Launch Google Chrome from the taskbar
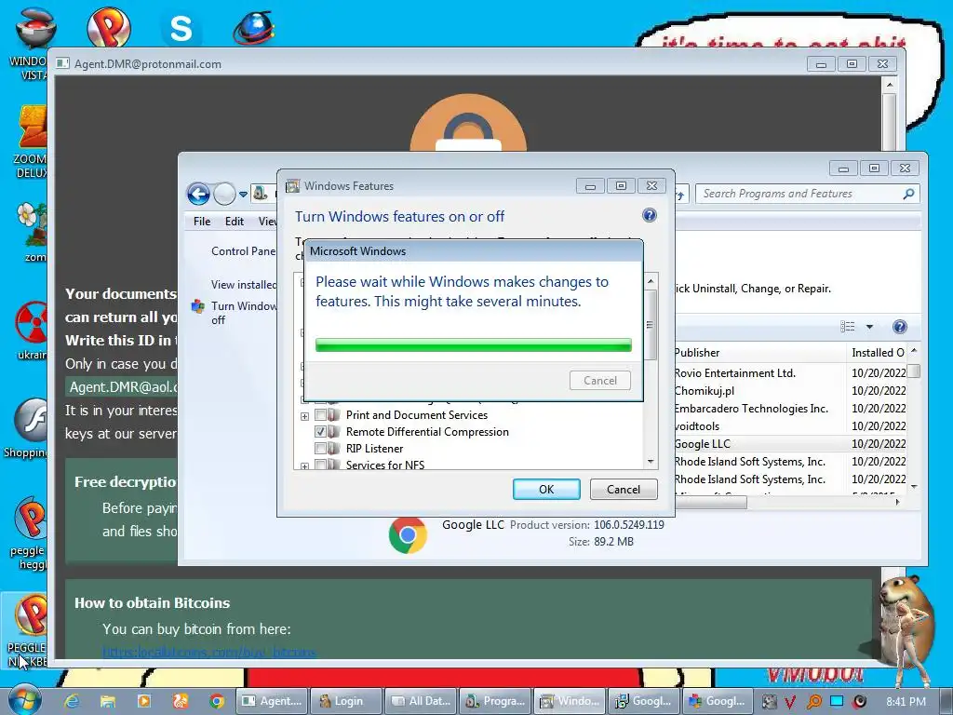The image size is (953, 715). coord(216,701)
